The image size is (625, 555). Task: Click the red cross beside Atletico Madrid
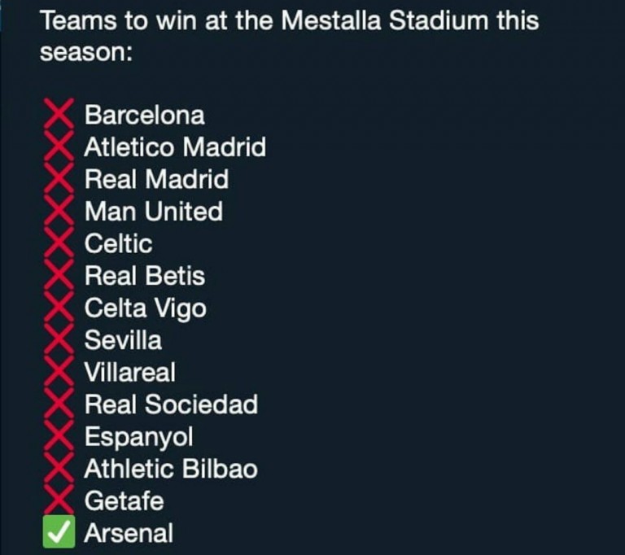pyautogui.click(x=59, y=146)
